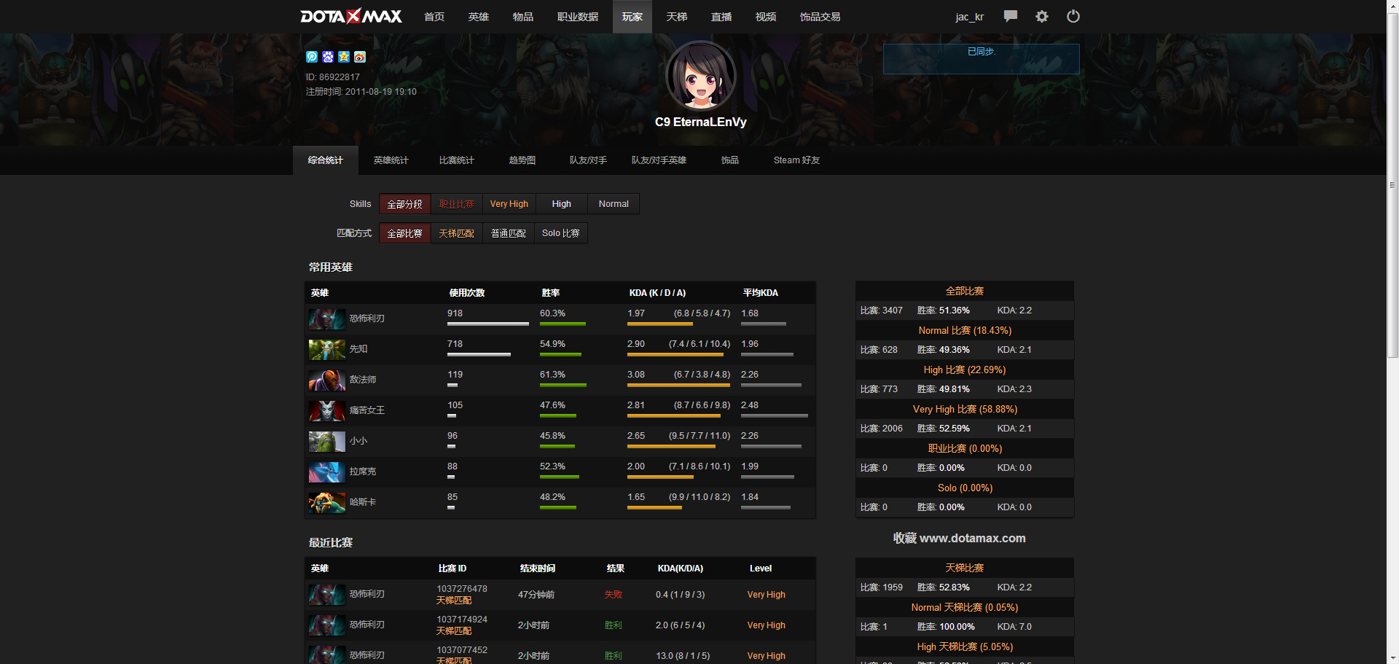
Task: Click 先知 718 usage count bar
Action: coord(479,354)
